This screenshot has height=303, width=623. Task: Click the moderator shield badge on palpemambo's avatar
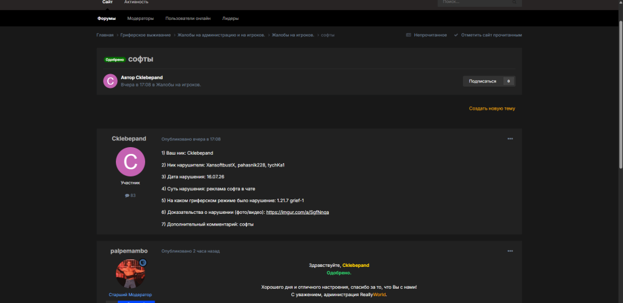pos(143,262)
